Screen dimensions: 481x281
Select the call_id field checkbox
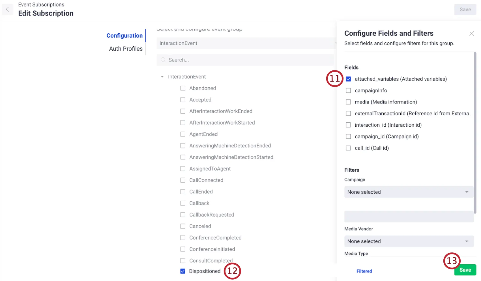click(x=348, y=148)
